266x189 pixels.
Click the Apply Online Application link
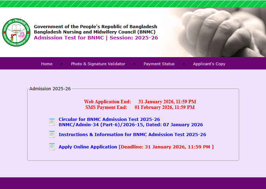88,147
